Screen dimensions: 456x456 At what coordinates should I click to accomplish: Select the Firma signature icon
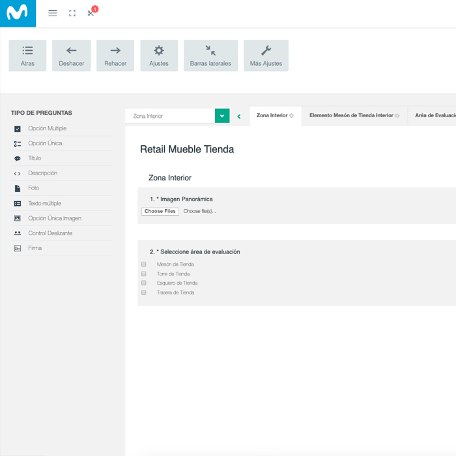[x=18, y=248]
